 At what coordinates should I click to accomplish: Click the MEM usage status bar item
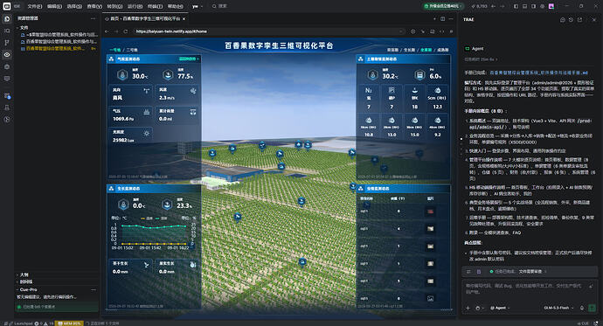(70, 323)
